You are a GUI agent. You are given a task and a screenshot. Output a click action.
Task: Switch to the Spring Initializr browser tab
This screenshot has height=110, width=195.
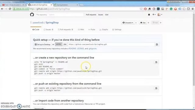pos(66,5)
